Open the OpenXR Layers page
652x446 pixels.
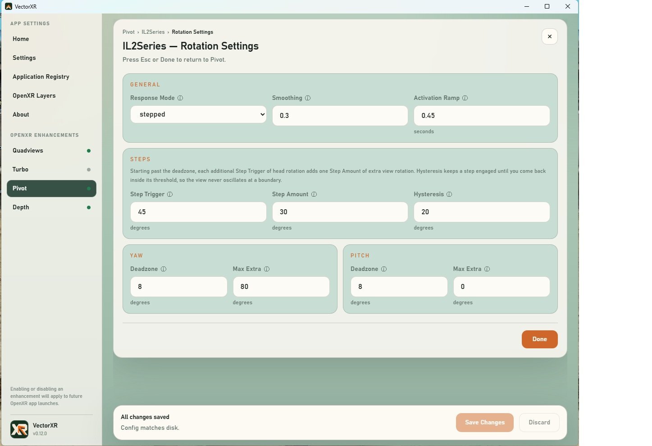[51, 96]
